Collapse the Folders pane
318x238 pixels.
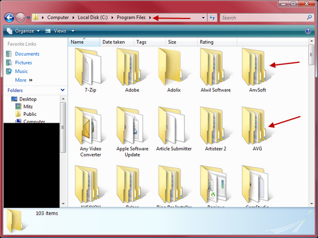pos(63,90)
